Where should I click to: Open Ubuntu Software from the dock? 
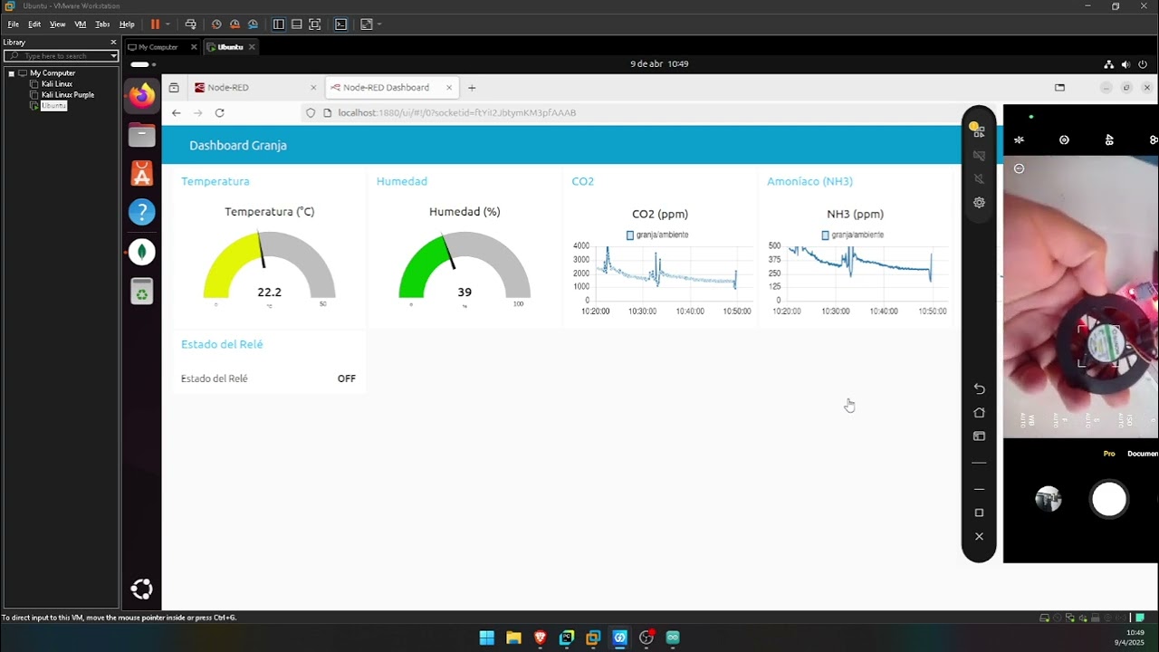(x=141, y=173)
